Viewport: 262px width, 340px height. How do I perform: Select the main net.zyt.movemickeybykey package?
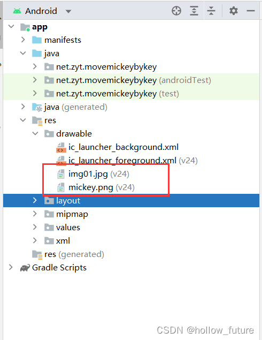(x=106, y=67)
